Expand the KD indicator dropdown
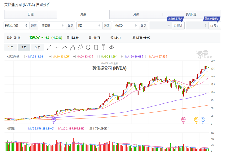Screen dimensions: 226x153 pyautogui.click(x=89, y=25)
